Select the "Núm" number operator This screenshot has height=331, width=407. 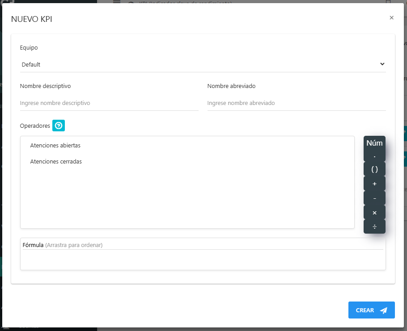374,143
